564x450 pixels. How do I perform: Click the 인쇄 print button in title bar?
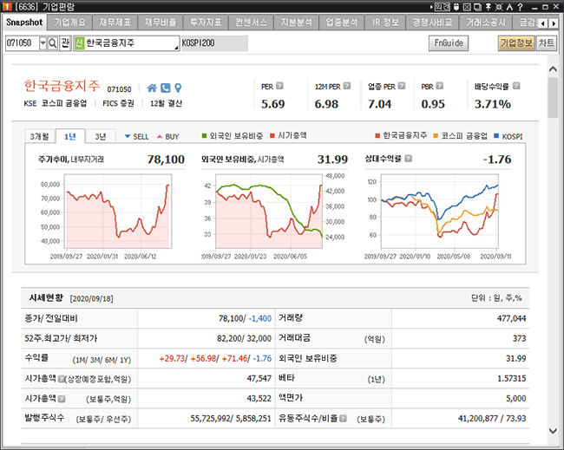(x=442, y=7)
